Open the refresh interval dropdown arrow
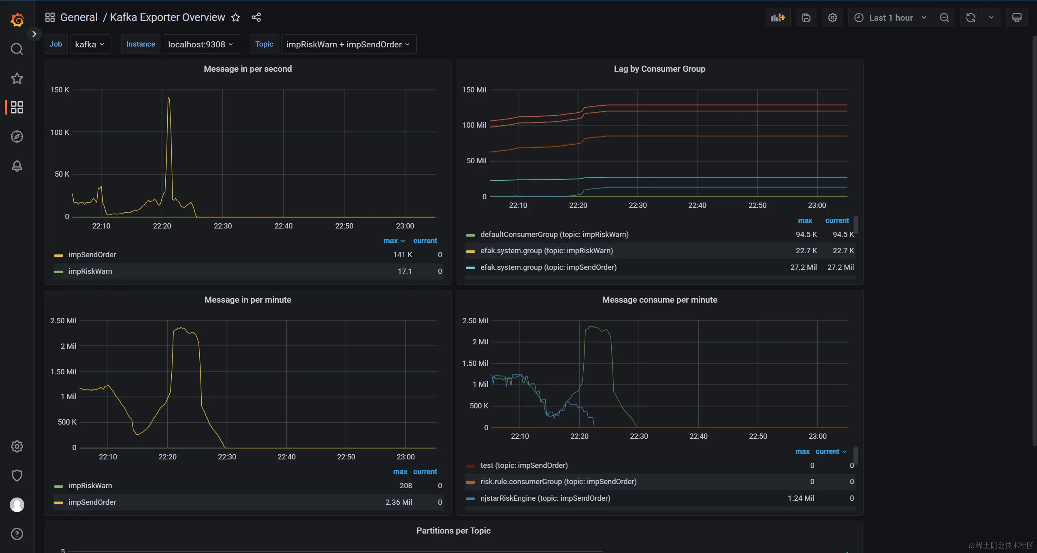The height and width of the screenshot is (553, 1037). tap(991, 18)
